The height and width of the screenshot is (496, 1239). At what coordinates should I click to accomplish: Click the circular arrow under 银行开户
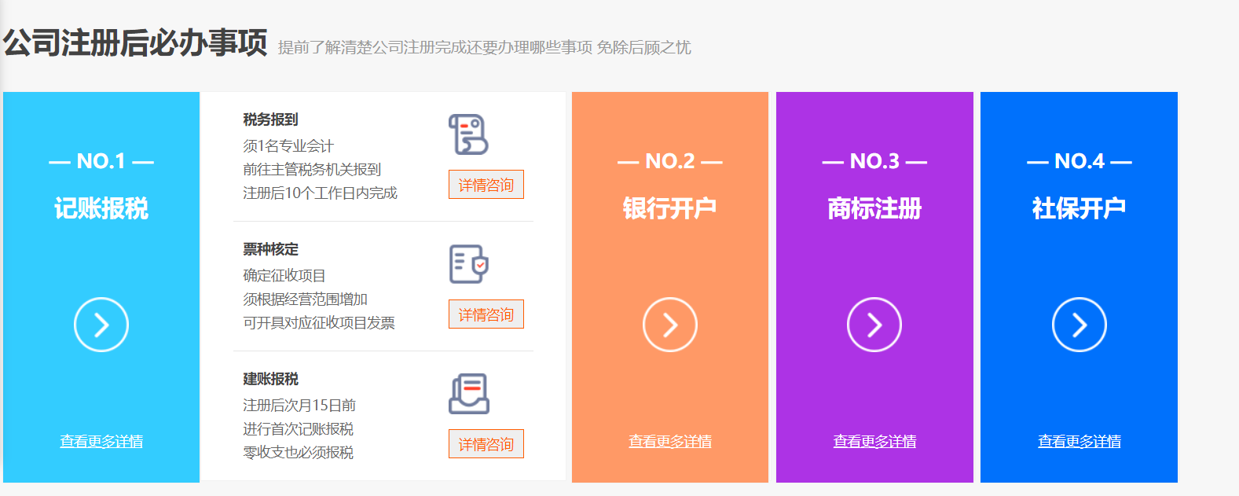coord(669,325)
